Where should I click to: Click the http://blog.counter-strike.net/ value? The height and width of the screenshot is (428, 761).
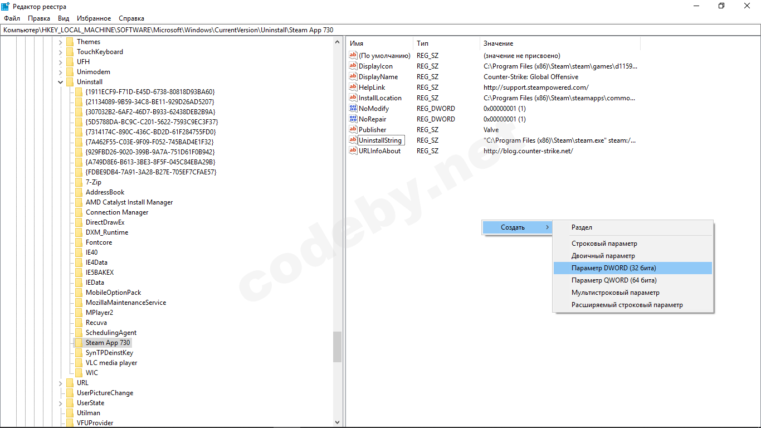[x=528, y=151]
